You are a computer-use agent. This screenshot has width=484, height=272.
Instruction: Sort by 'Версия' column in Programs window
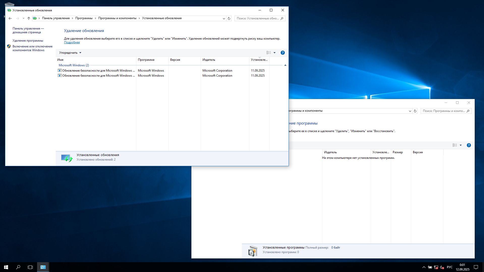427,152
